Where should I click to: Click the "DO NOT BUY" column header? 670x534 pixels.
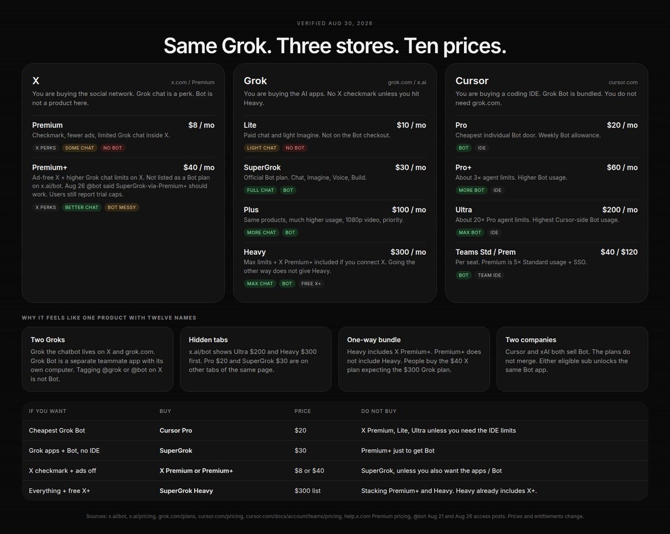[379, 411]
